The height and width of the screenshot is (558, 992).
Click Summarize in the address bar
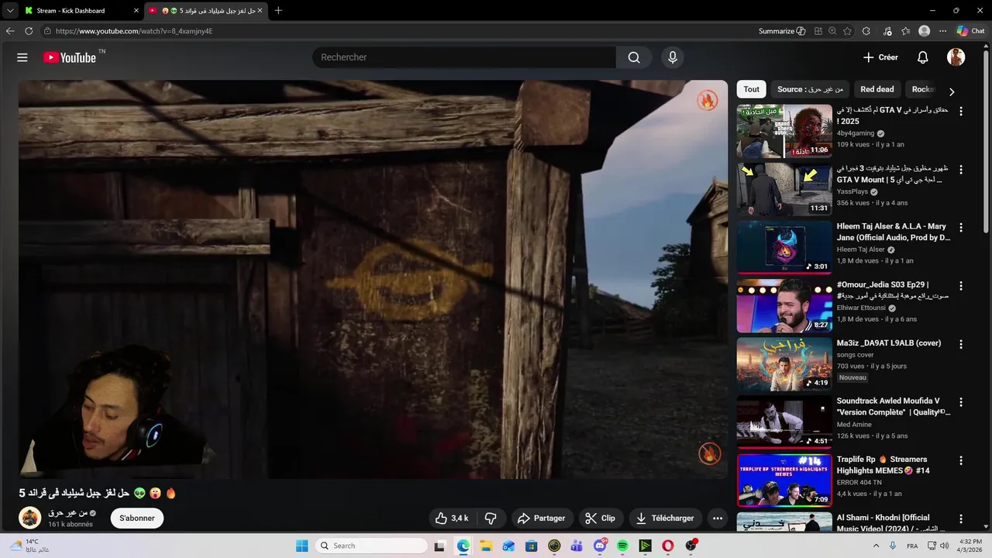coord(782,31)
